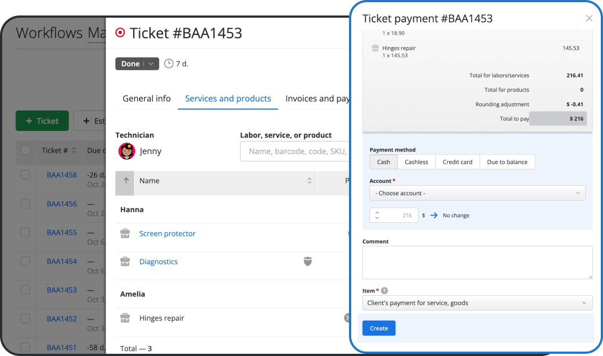
Task: Click into the Comment text area
Action: (477, 263)
